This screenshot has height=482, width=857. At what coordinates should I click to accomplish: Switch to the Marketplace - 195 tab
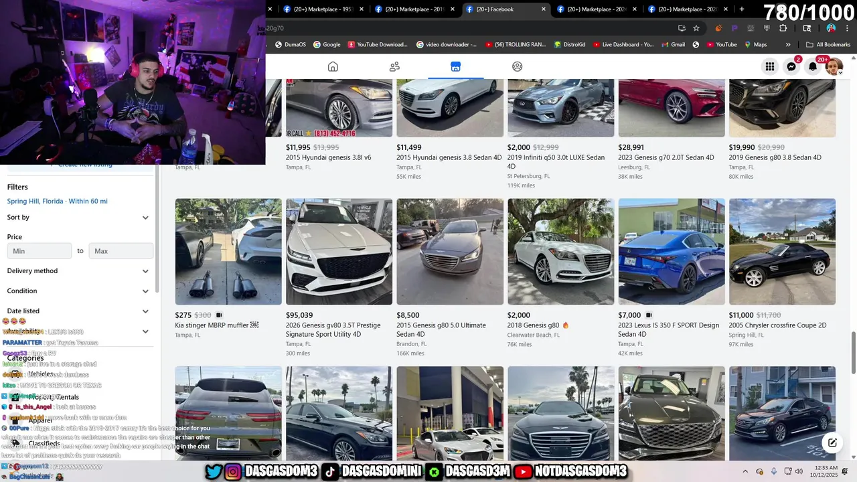pyautogui.click(x=323, y=9)
